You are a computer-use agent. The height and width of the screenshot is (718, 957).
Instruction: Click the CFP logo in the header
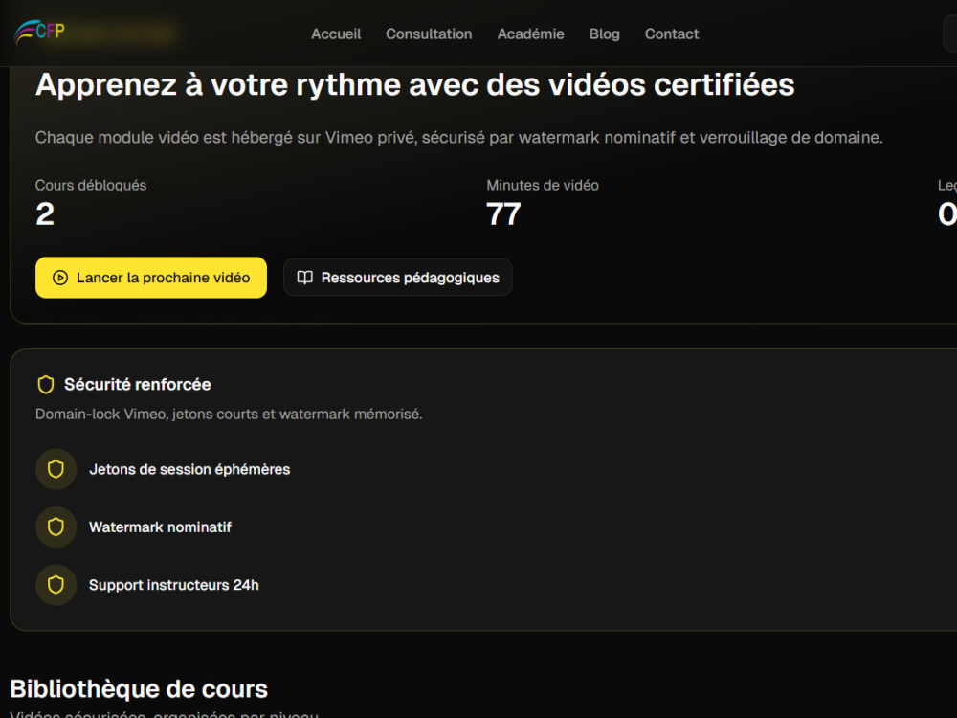pyautogui.click(x=39, y=32)
